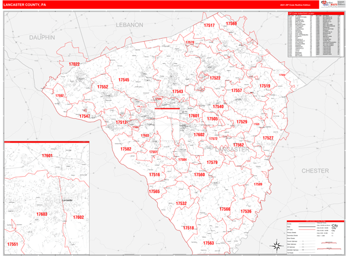Viewport: 347px width, 256px height.
Task: Click ZIP code 17566 label
Action: click(225, 209)
